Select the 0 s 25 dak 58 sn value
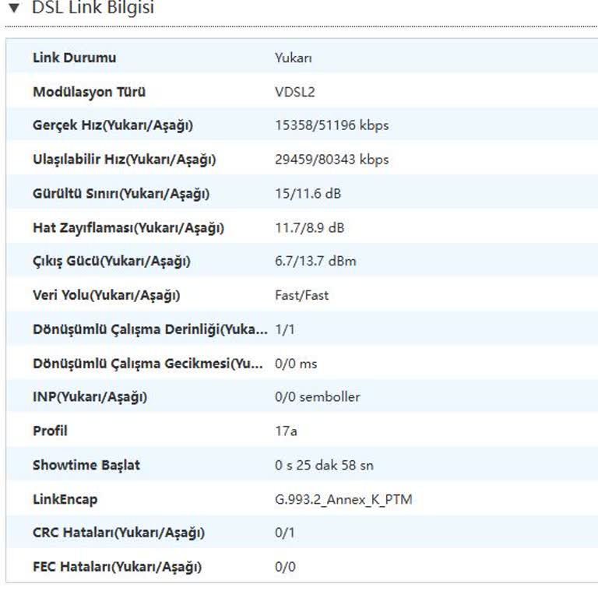The image size is (598, 598). [324, 466]
